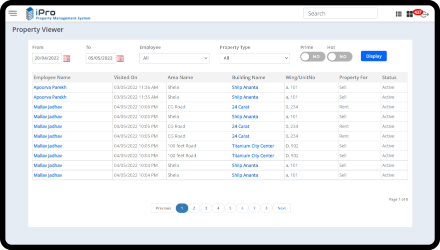Open the grid dashboard icon
440x250 pixels.
410,14
